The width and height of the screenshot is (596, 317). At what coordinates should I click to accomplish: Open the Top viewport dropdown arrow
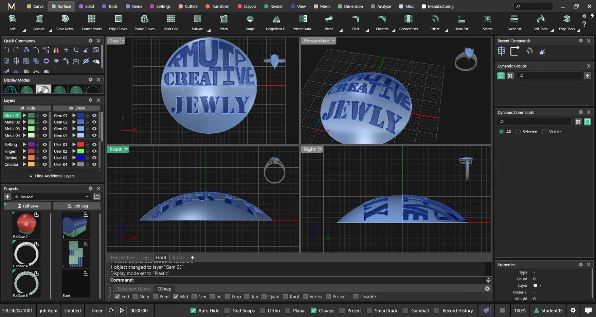pos(123,41)
